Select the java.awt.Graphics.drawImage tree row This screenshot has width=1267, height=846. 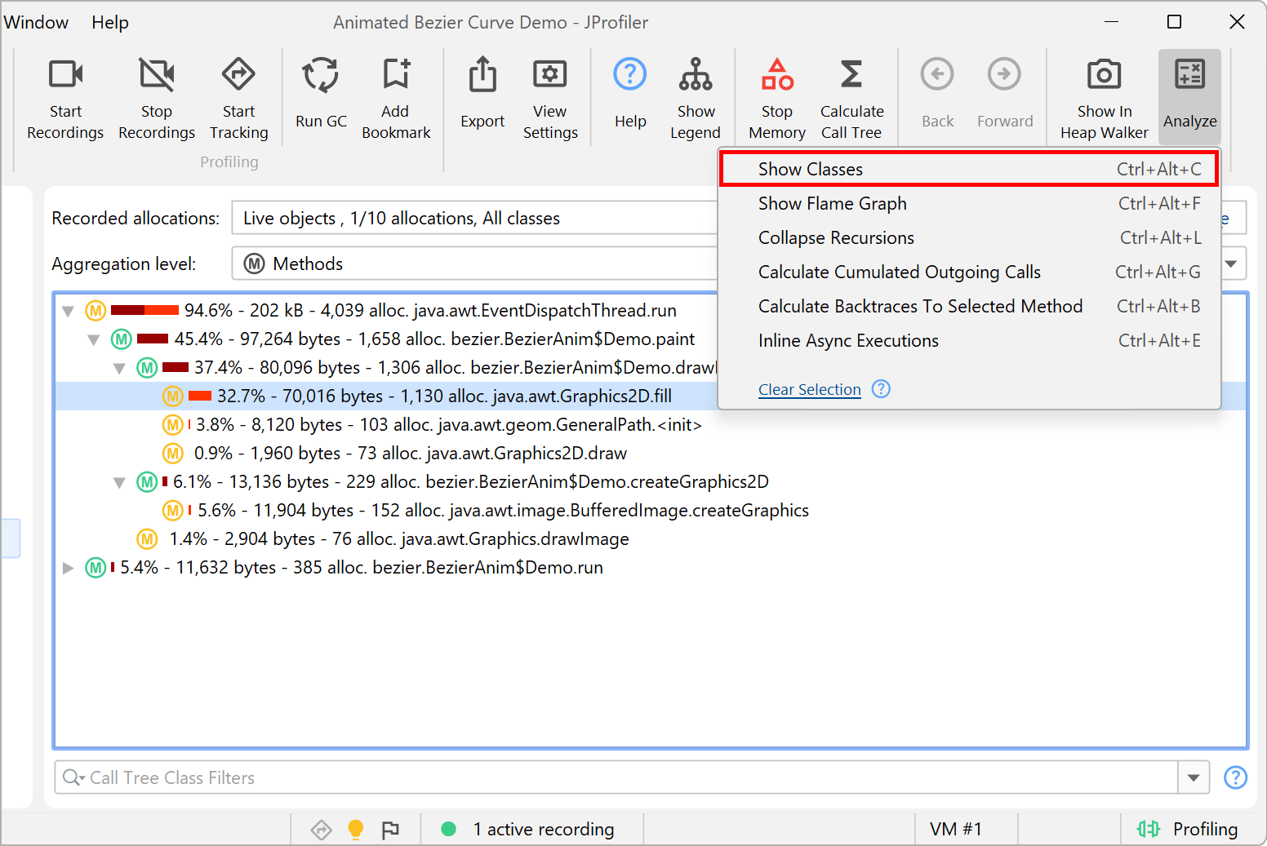tap(398, 539)
